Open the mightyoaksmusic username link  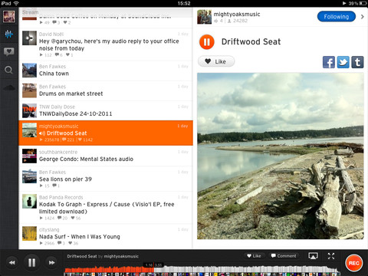[x=237, y=15]
